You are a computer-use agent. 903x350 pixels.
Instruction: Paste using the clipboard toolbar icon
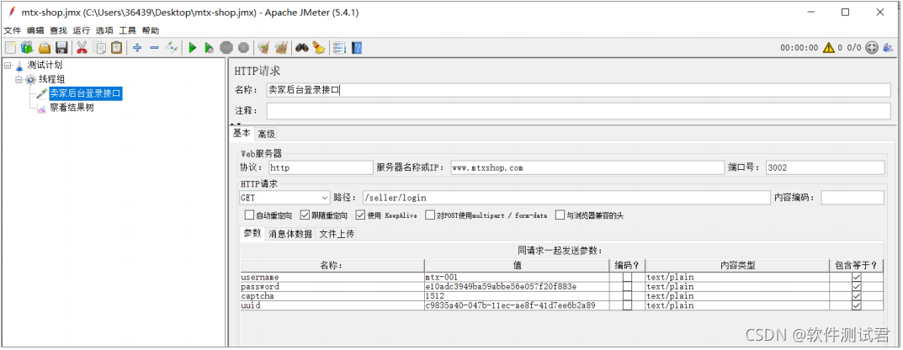[x=116, y=48]
